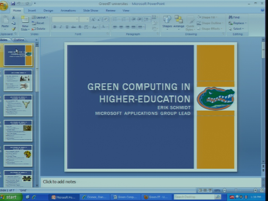This screenshot has width=268, height=201.
Task: Increase font size with Grow Font
Action: [93, 19]
